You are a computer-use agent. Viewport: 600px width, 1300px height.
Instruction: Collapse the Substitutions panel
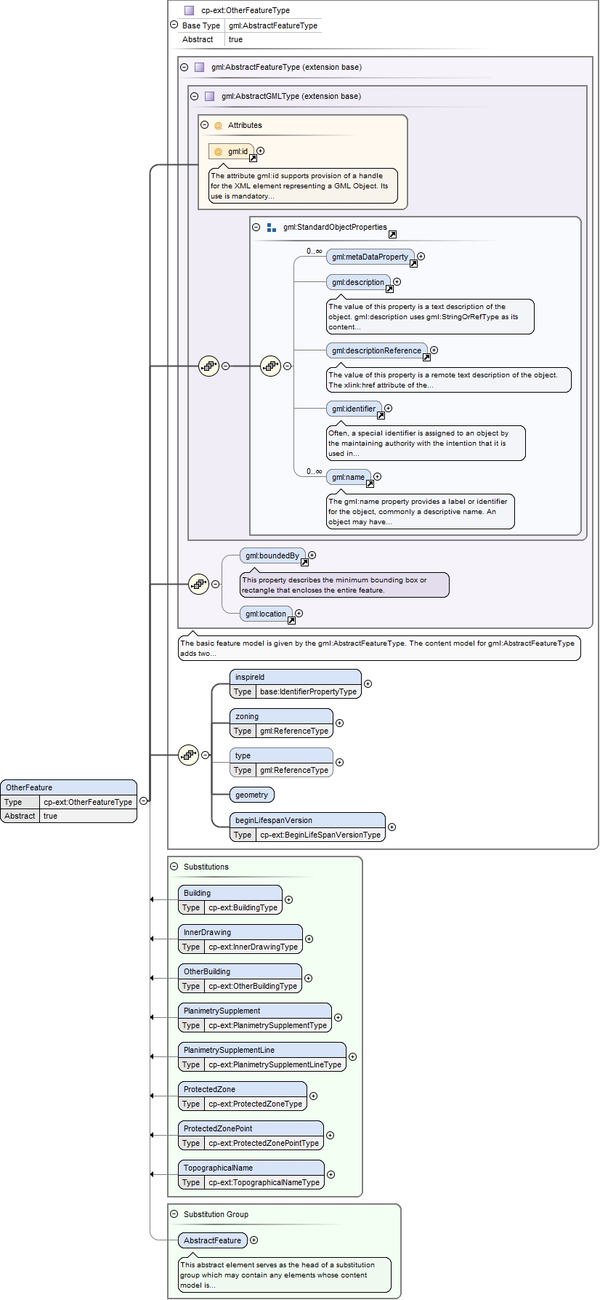(174, 867)
